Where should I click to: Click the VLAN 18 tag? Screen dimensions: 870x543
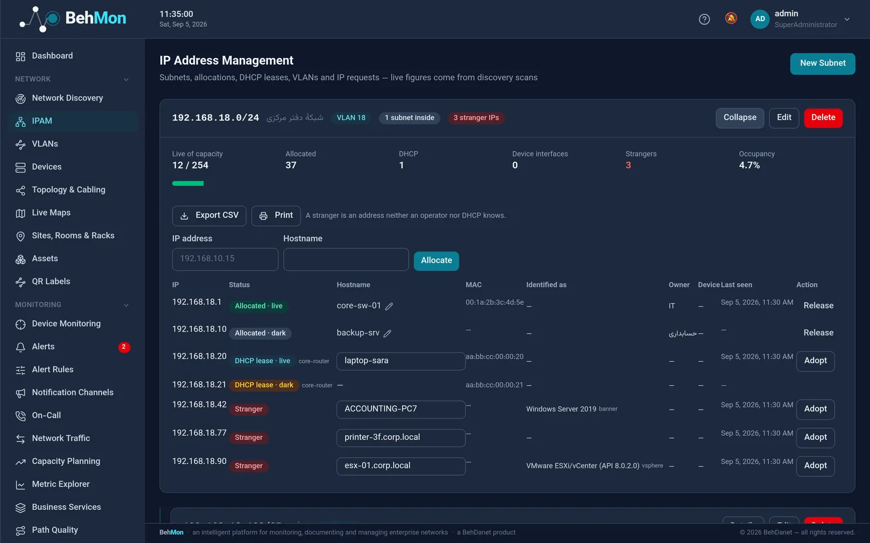click(351, 118)
